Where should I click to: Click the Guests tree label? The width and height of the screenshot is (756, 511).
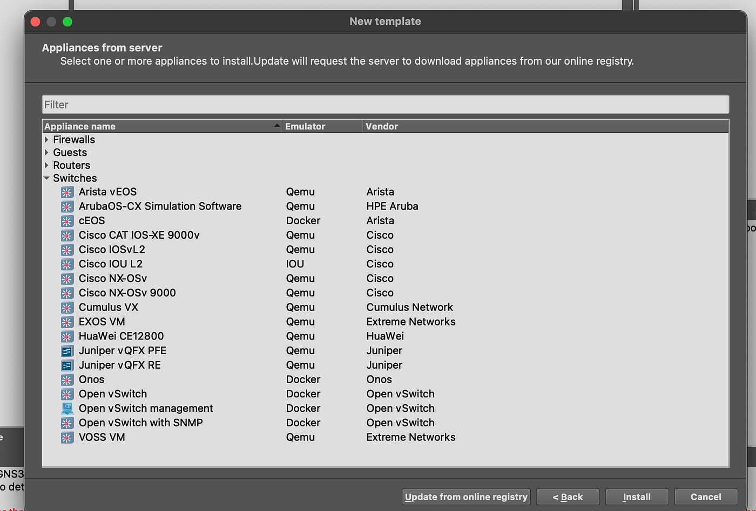pyautogui.click(x=70, y=153)
